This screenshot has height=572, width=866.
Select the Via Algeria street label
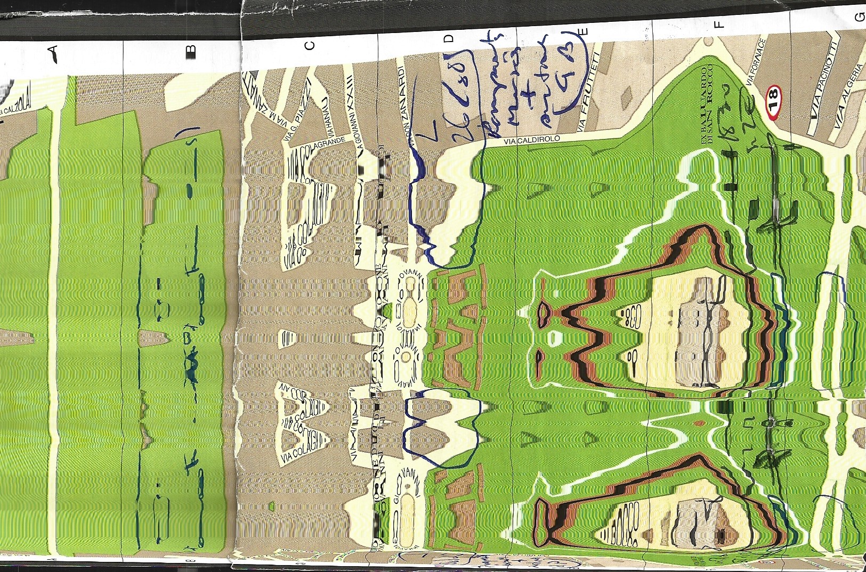pyautogui.click(x=847, y=96)
